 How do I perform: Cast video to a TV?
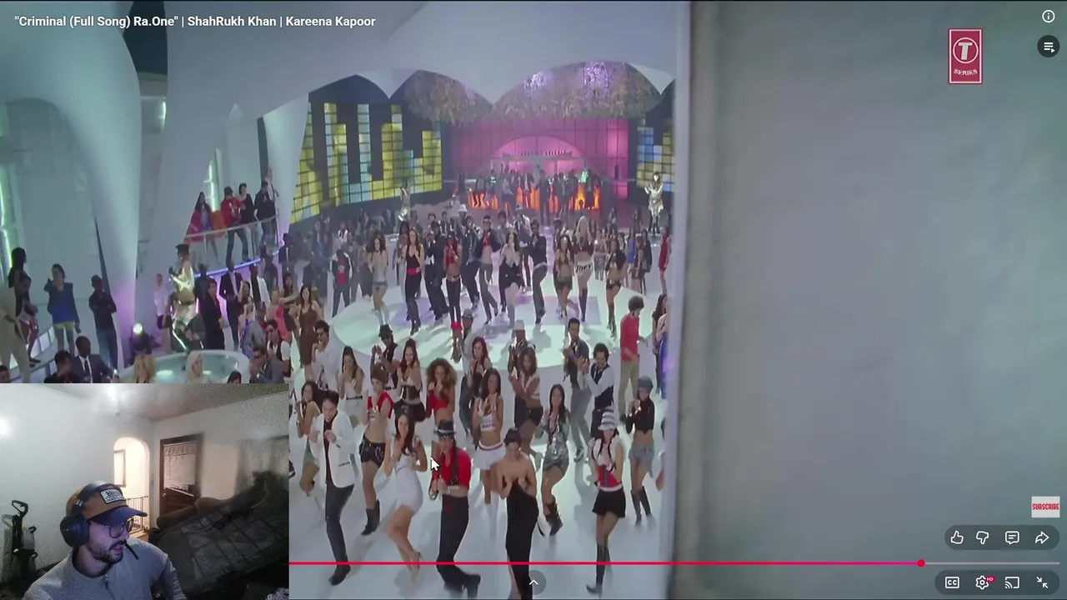(1012, 582)
